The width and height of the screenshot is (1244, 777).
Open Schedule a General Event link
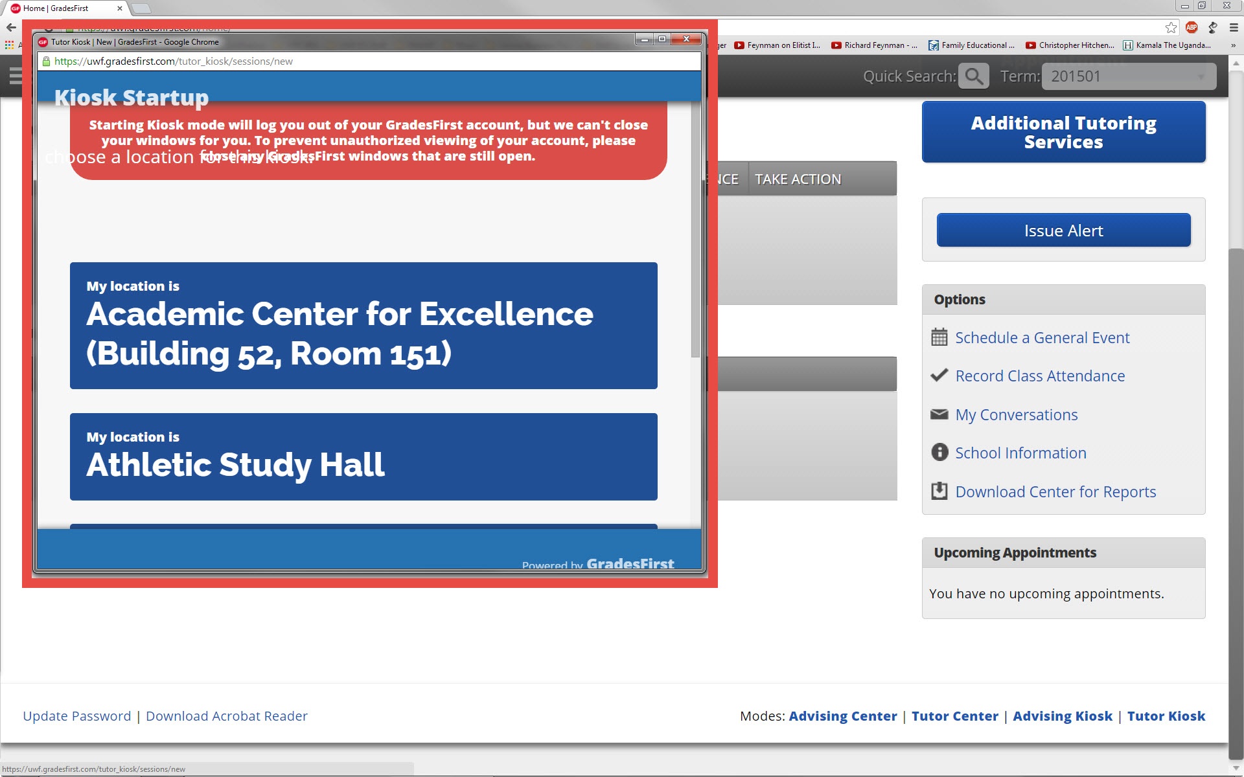tap(1042, 337)
